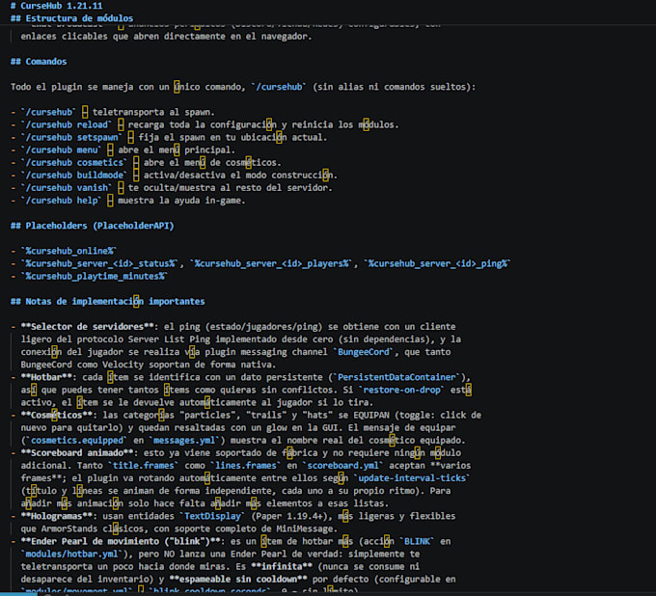Screen dimensions: 656x596
Task: Place cursor on '## Comandos' heading
Action: (x=39, y=62)
